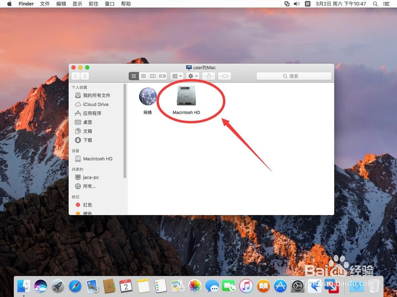Open Spotlight search magnifier in menu bar
The image size is (397, 297).
click(x=376, y=4)
